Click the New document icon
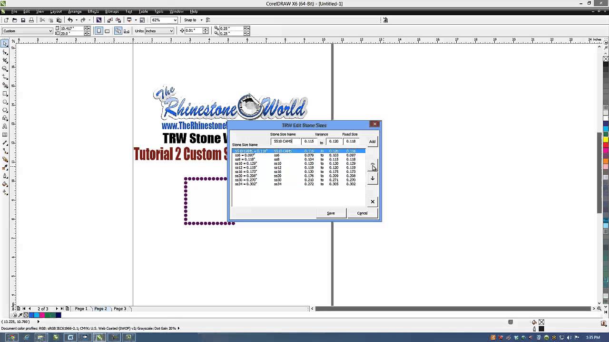609x342 pixels. click(6, 20)
